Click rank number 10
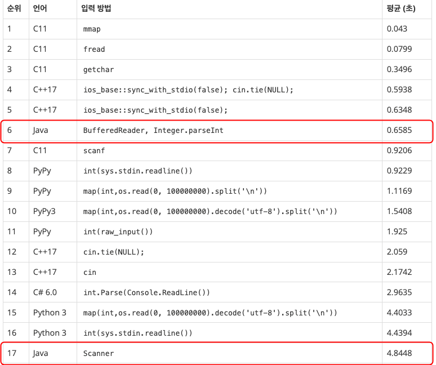The width and height of the screenshot is (436, 365). (x=12, y=212)
